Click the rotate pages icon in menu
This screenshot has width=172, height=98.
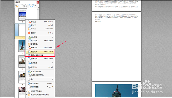29,59
